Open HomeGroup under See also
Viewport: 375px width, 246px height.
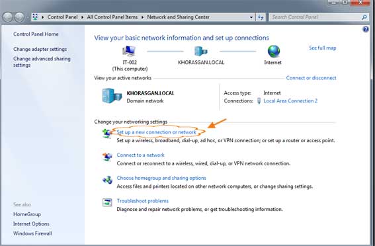point(27,214)
